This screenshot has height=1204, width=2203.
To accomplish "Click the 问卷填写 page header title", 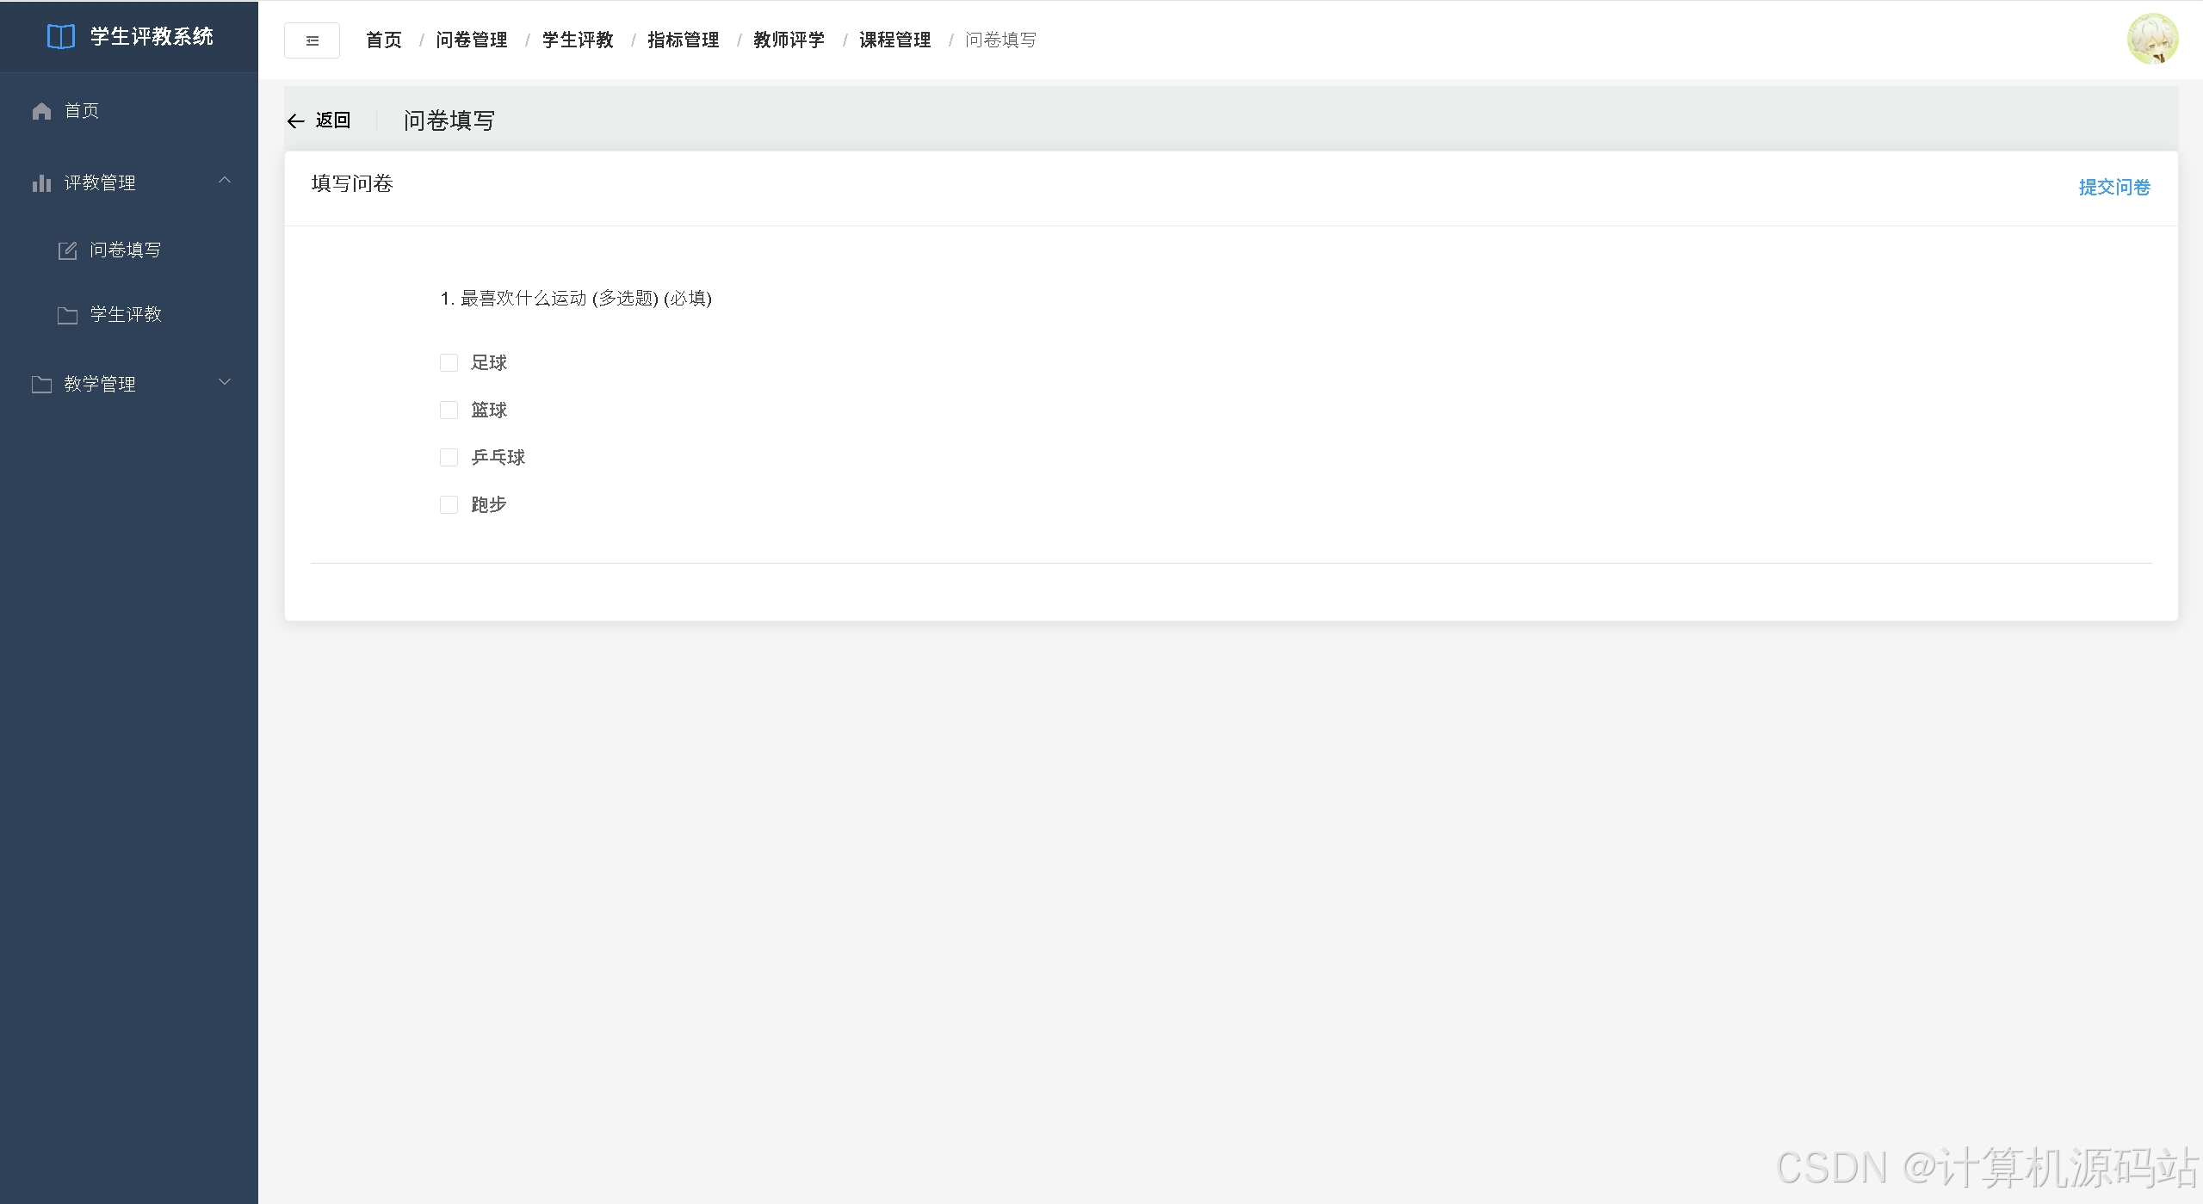I will [x=449, y=121].
